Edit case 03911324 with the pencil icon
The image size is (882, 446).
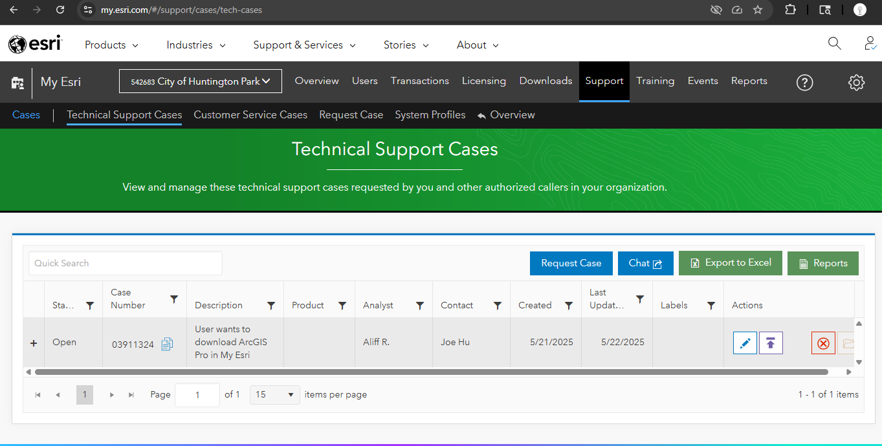point(745,343)
